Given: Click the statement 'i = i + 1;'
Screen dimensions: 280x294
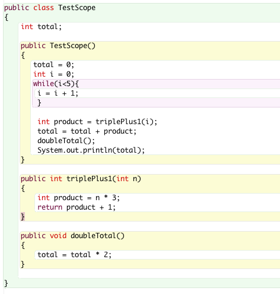Looking at the screenshot, I should coord(58,93).
